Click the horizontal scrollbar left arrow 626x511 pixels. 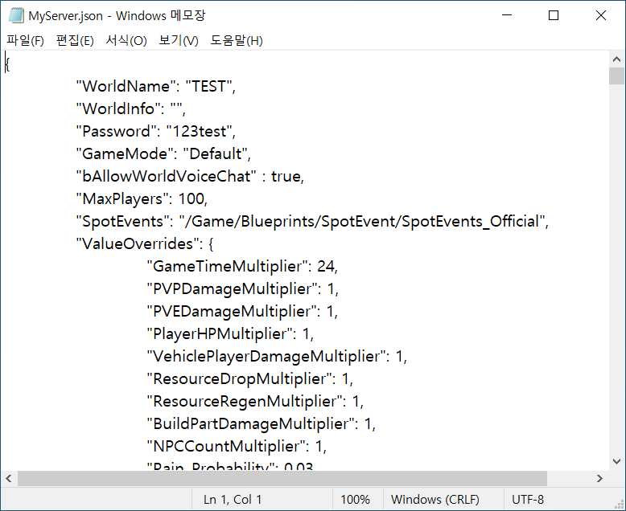[x=8, y=479]
